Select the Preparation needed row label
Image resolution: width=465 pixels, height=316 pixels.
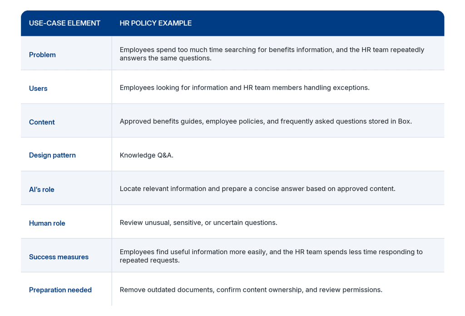[60, 290]
